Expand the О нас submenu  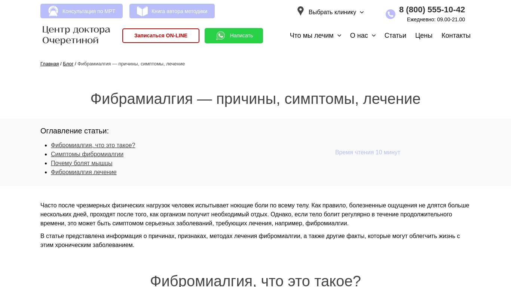362,36
